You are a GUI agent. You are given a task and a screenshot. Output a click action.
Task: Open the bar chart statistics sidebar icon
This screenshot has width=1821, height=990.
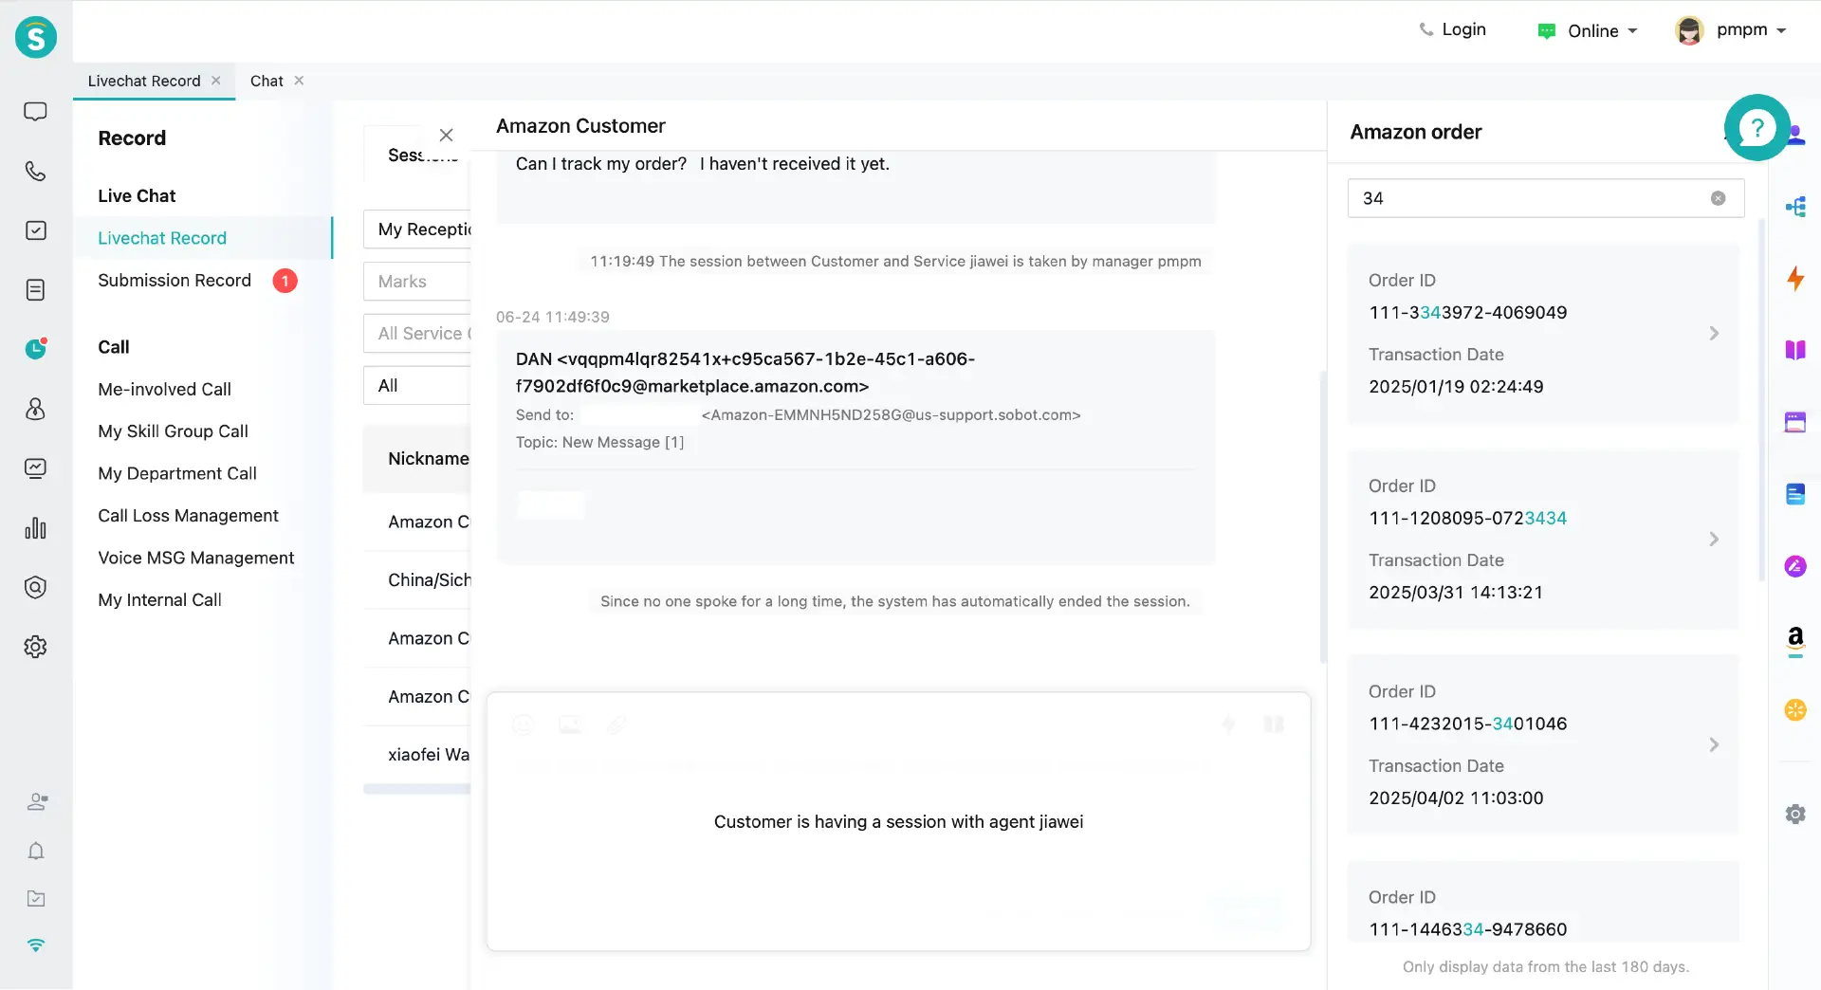(x=36, y=528)
